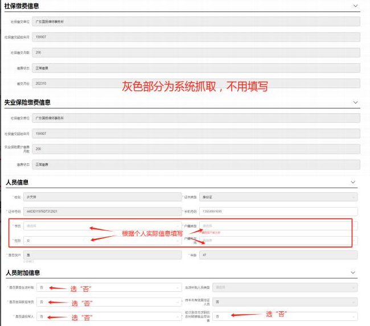Click the 年龄 field showing 47
This screenshot has width=370, height=326.
click(x=278, y=255)
